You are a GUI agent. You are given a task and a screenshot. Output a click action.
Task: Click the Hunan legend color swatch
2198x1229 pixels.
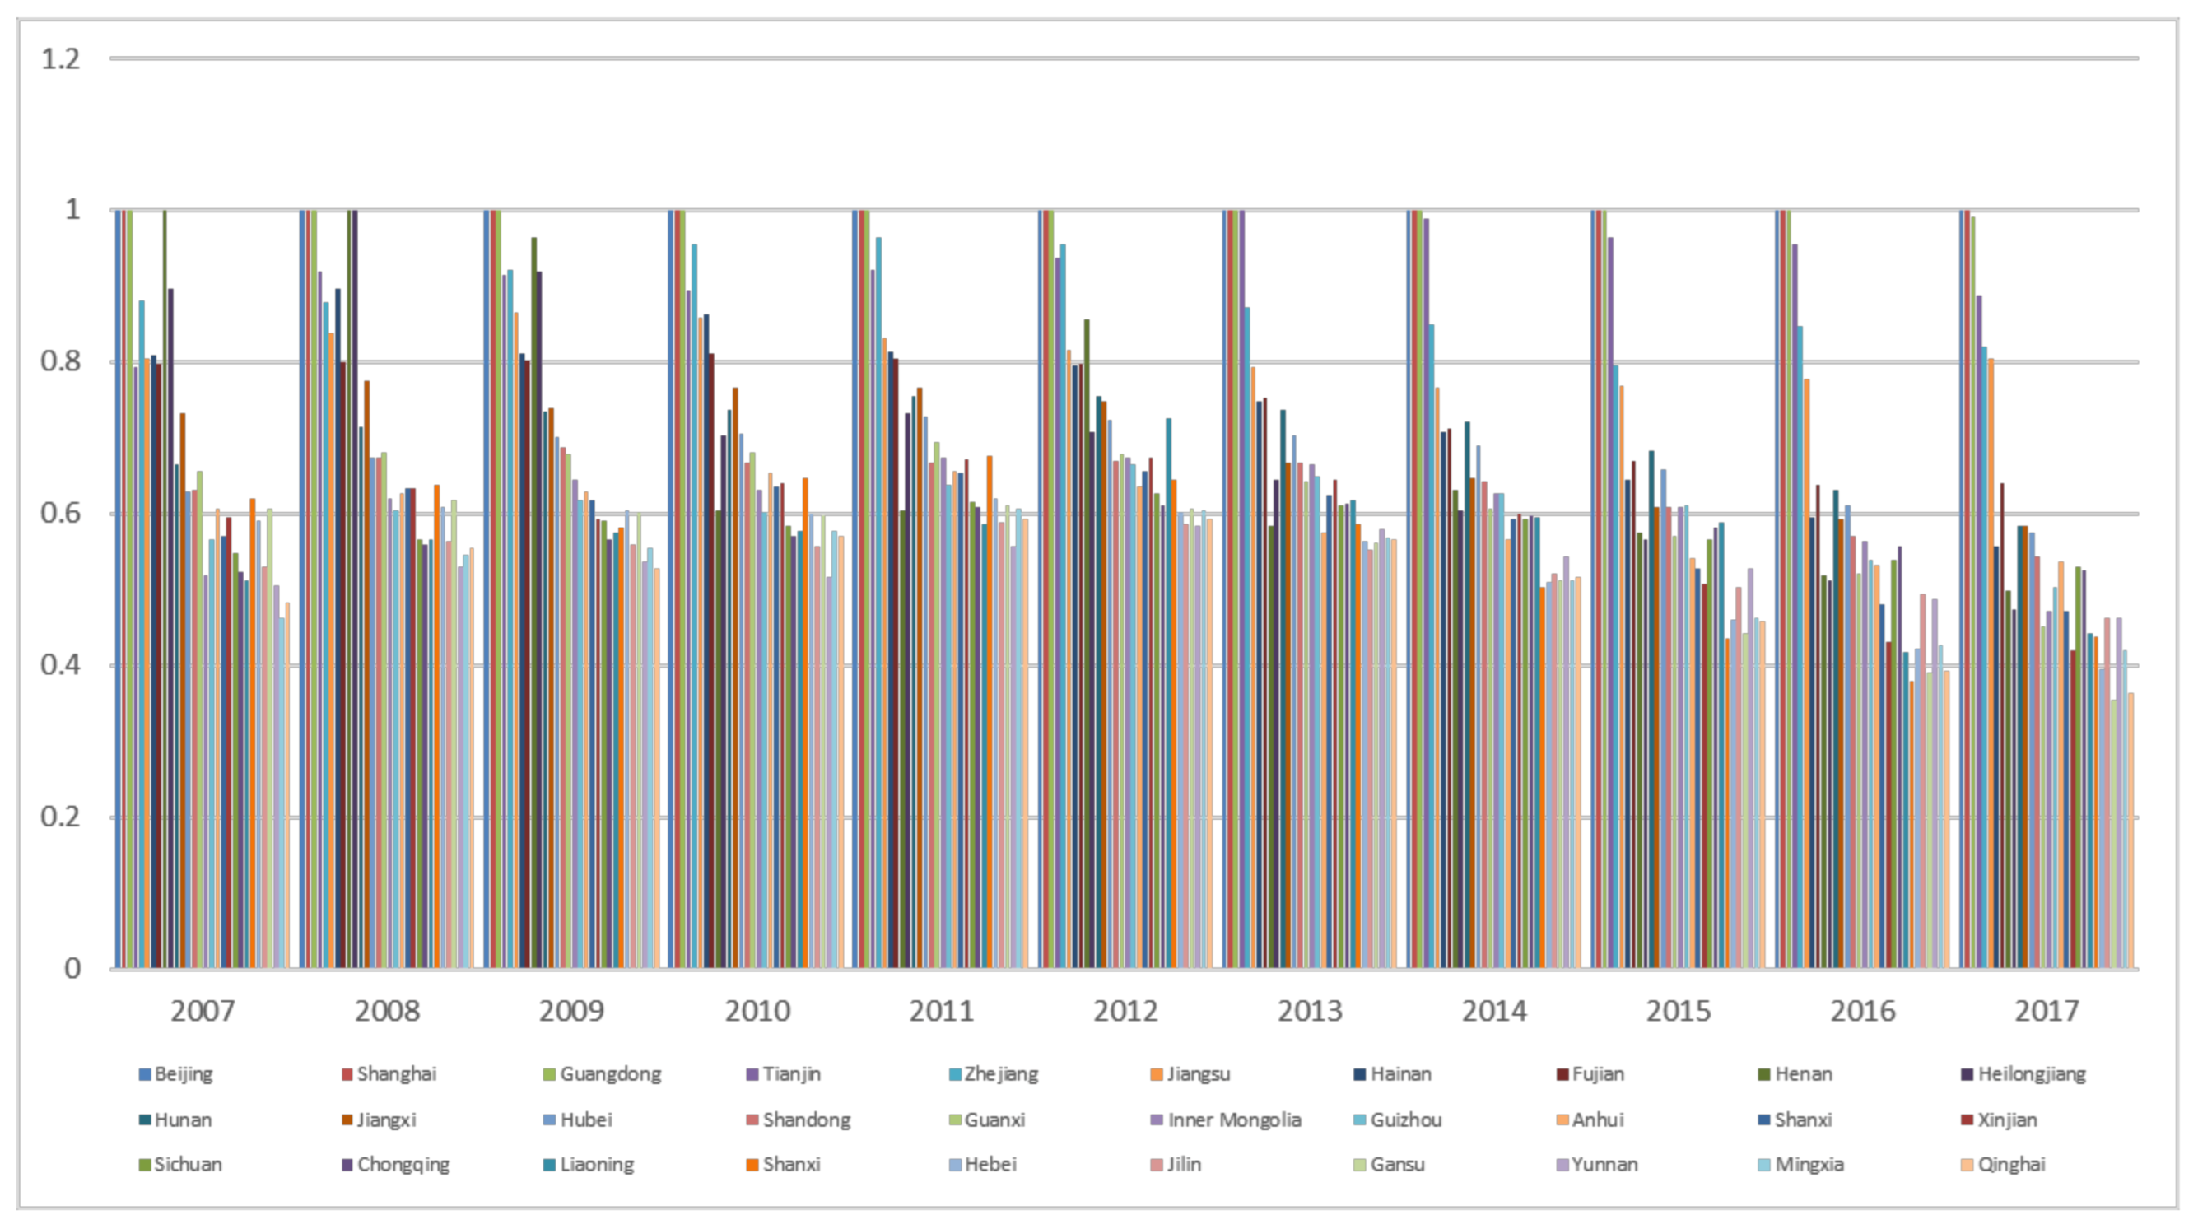(144, 1120)
